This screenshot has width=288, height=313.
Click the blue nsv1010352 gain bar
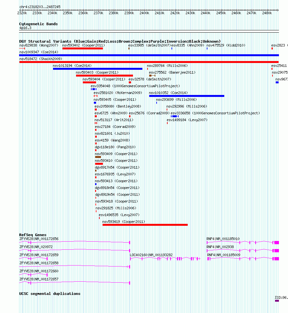(x=187, y=96)
